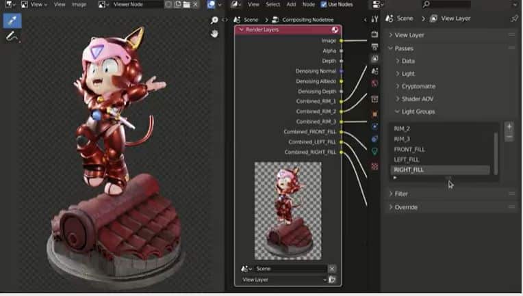The image size is (523, 296).
Task: Open the Output properties tab
Action: (x=374, y=47)
